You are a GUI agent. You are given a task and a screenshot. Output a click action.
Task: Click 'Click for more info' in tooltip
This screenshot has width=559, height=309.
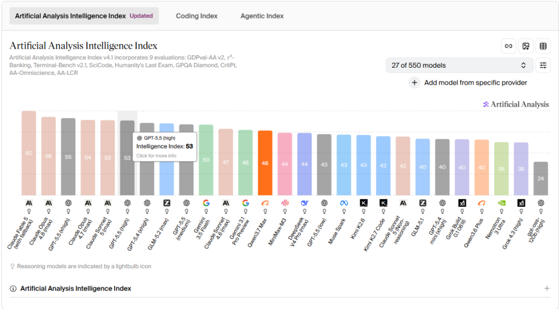tap(156, 156)
